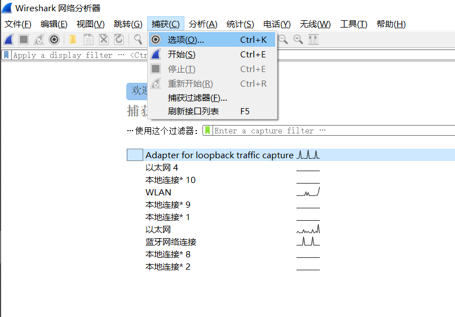Select the WLAN interface
455x317 pixels.
coord(291,193)
